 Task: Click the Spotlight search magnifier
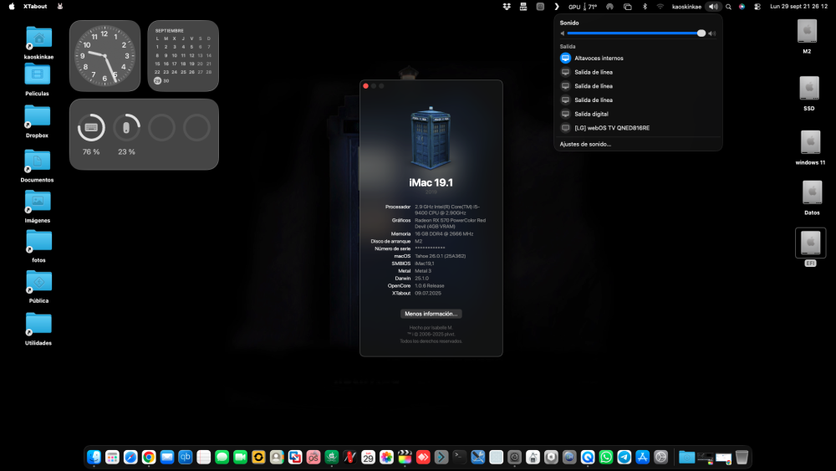(728, 7)
